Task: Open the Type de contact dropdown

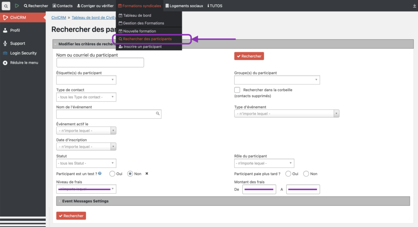Action: (86, 97)
